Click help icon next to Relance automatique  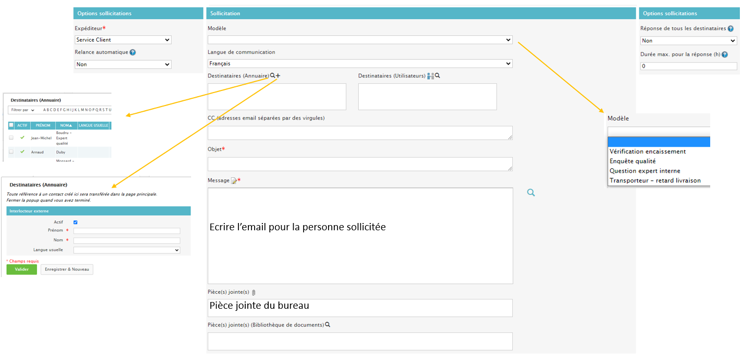pos(133,53)
